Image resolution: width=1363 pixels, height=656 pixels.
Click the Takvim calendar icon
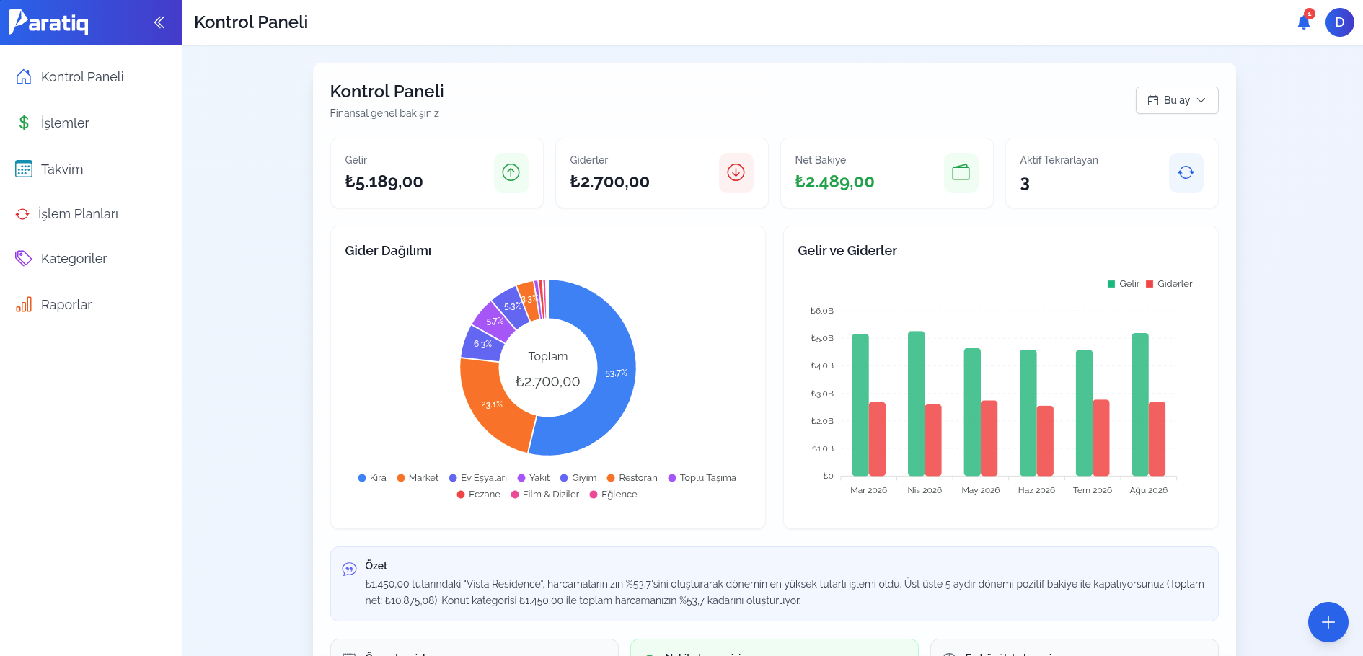tap(24, 169)
